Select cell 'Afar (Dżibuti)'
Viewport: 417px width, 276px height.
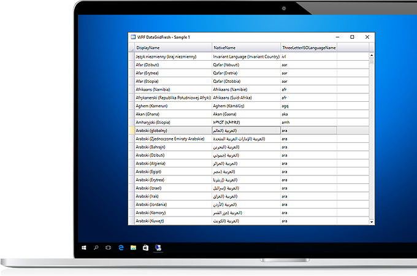[x=173, y=64]
